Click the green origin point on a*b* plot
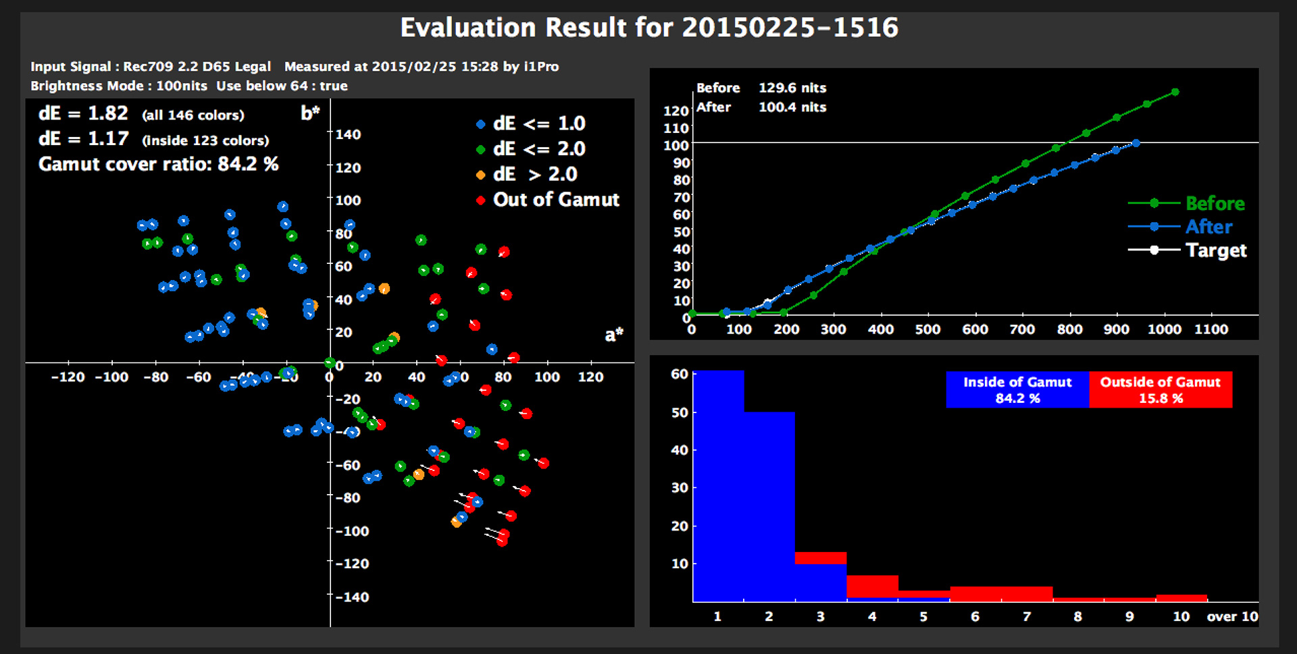The image size is (1297, 654). [329, 363]
